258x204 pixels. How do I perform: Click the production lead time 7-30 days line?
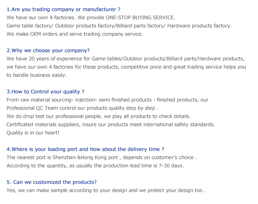tap(95, 166)
